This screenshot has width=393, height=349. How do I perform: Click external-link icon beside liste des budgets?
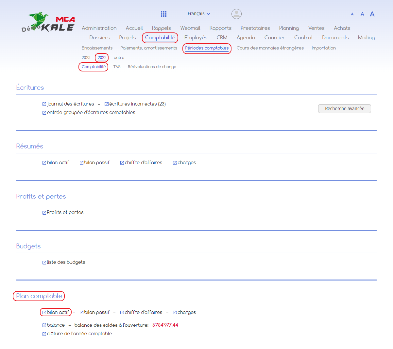click(44, 262)
